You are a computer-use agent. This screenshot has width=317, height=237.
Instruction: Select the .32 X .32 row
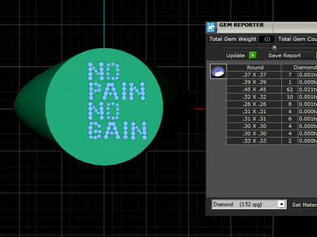pyautogui.click(x=272, y=97)
